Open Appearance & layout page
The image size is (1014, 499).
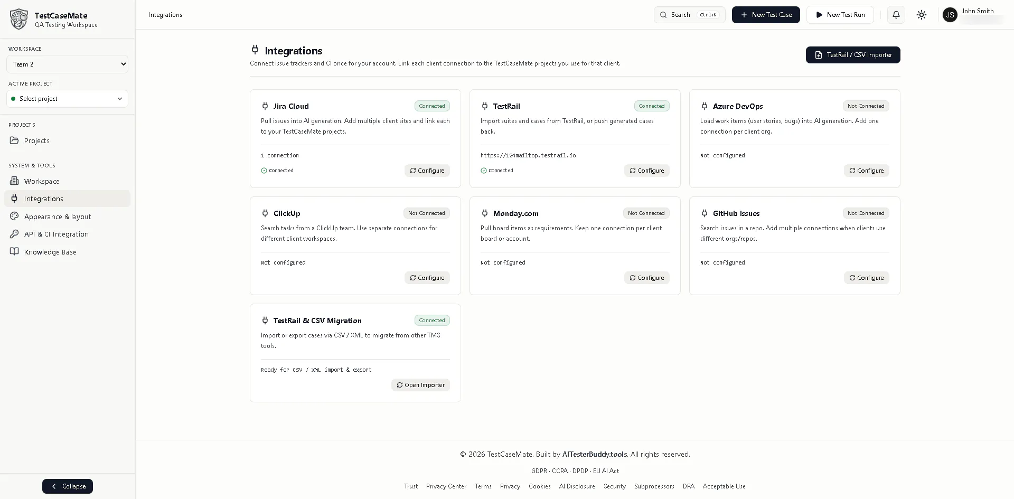[67, 216]
